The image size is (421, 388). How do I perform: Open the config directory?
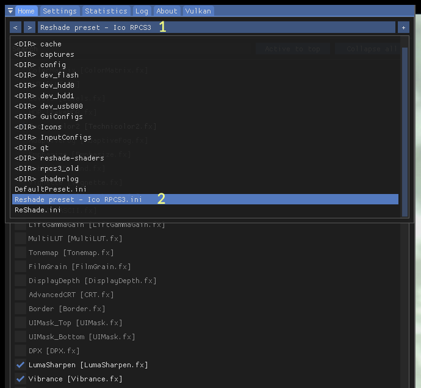tap(206, 65)
